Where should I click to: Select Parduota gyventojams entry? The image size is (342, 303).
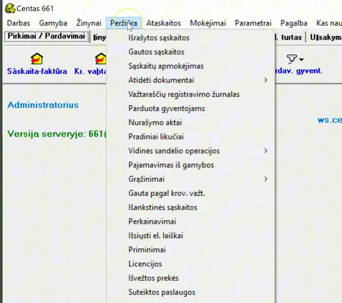pos(191,108)
